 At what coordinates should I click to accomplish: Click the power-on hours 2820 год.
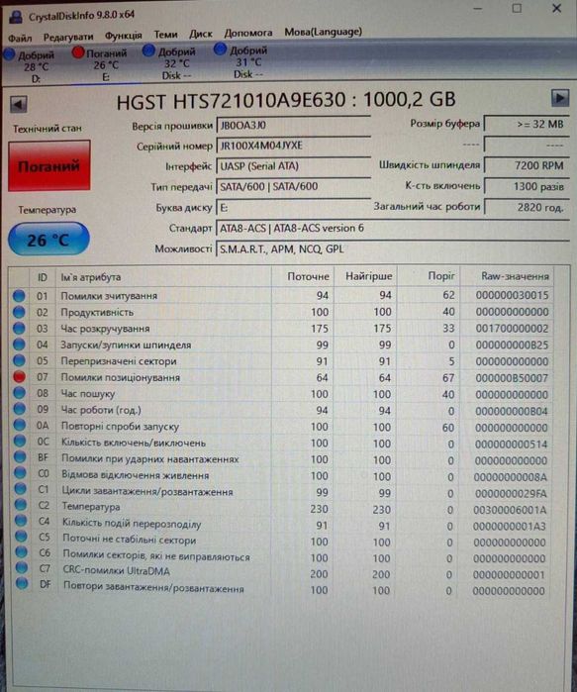tap(527, 207)
